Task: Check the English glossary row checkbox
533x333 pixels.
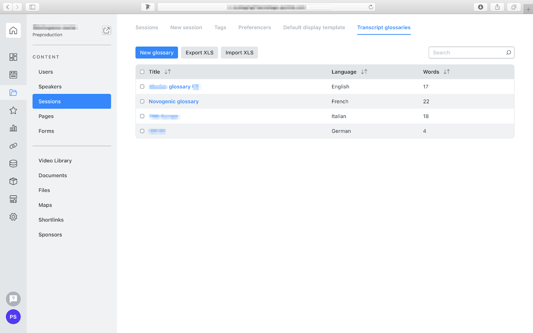Action: [x=142, y=87]
